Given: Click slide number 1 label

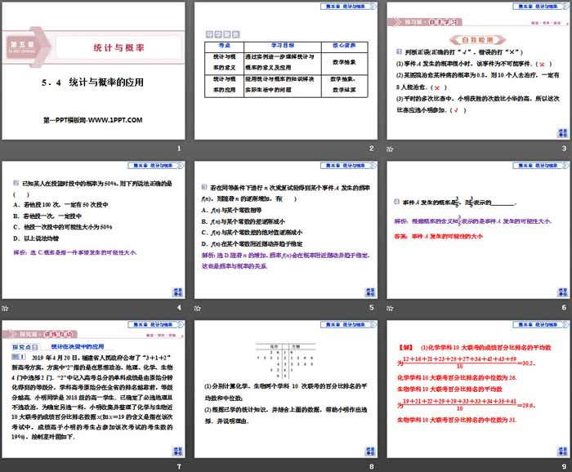Looking at the screenshot, I should [179, 149].
